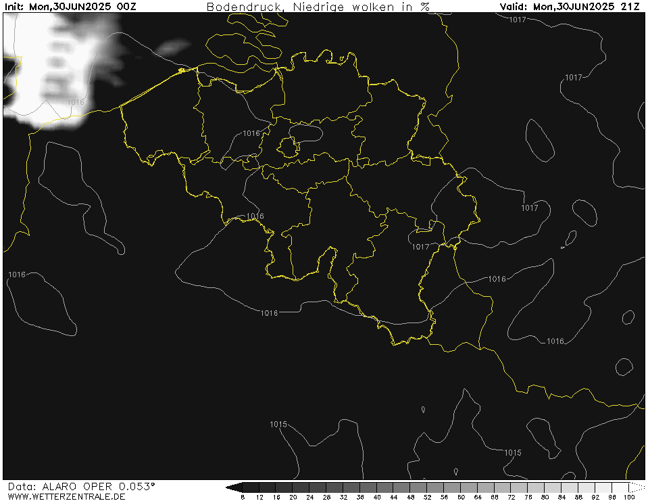Click the legend value 44
Screen dimensions: 648x501
point(394,497)
